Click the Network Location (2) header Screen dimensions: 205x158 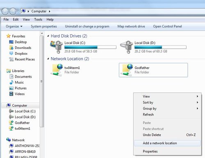click(x=70, y=59)
